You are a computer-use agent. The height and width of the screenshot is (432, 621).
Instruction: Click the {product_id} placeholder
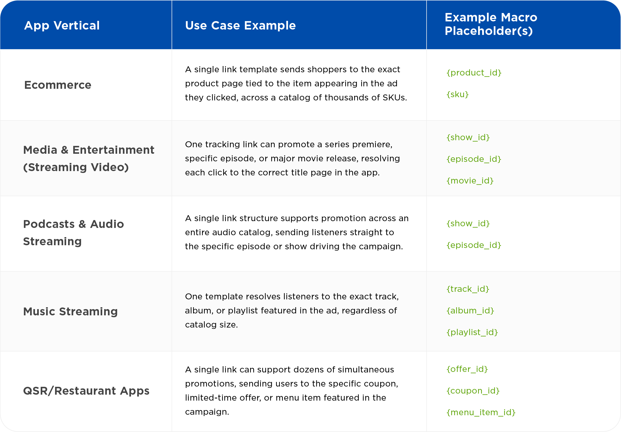474,73
